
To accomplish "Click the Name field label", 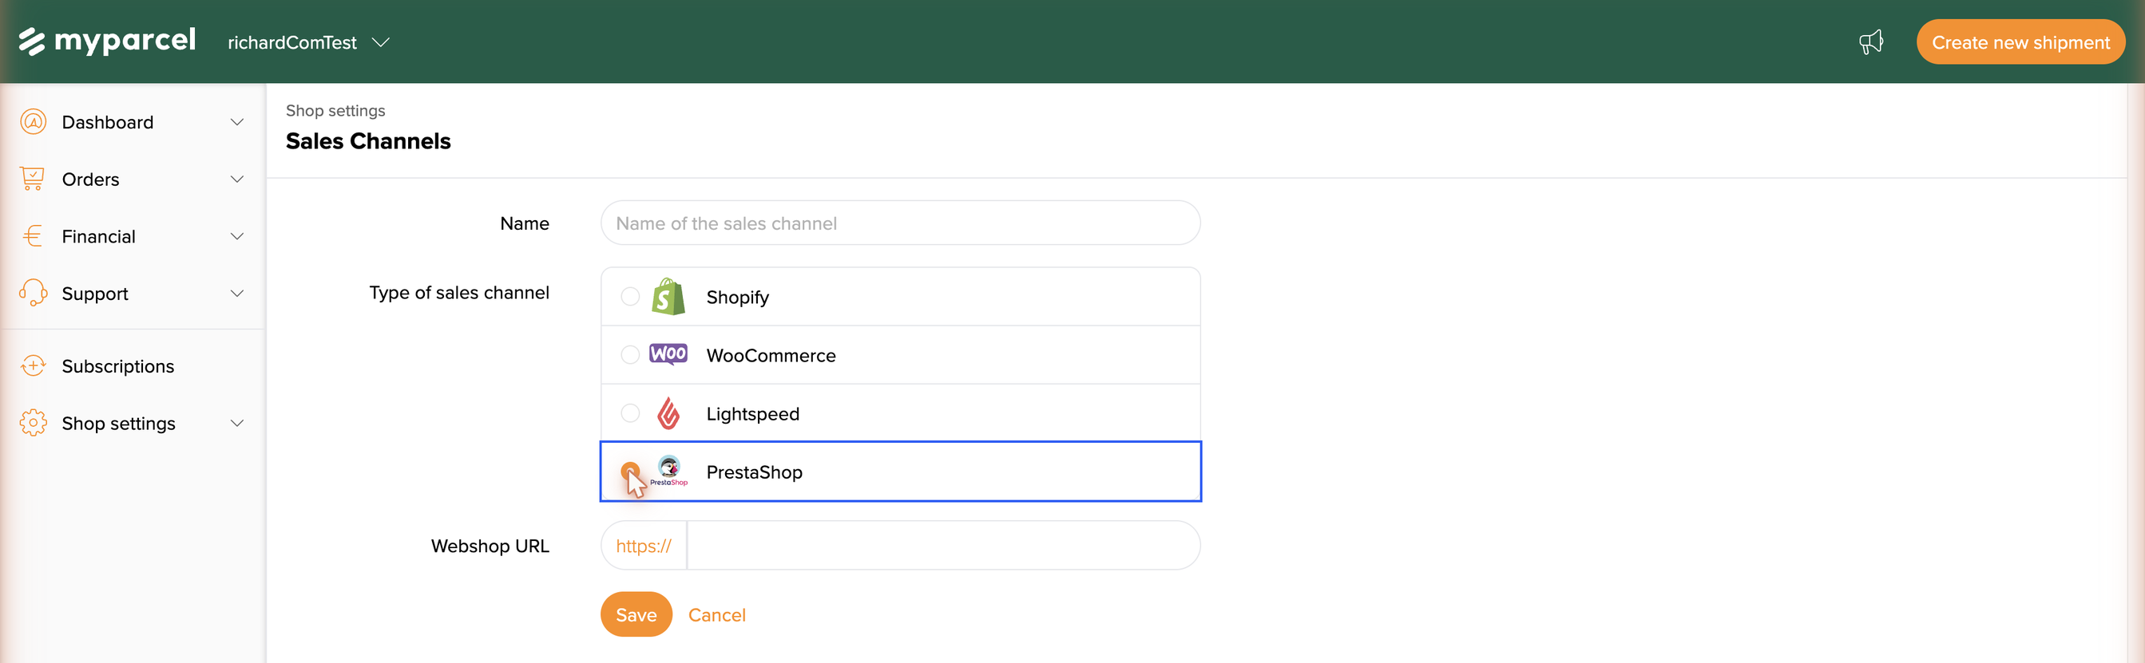I will click(x=525, y=223).
